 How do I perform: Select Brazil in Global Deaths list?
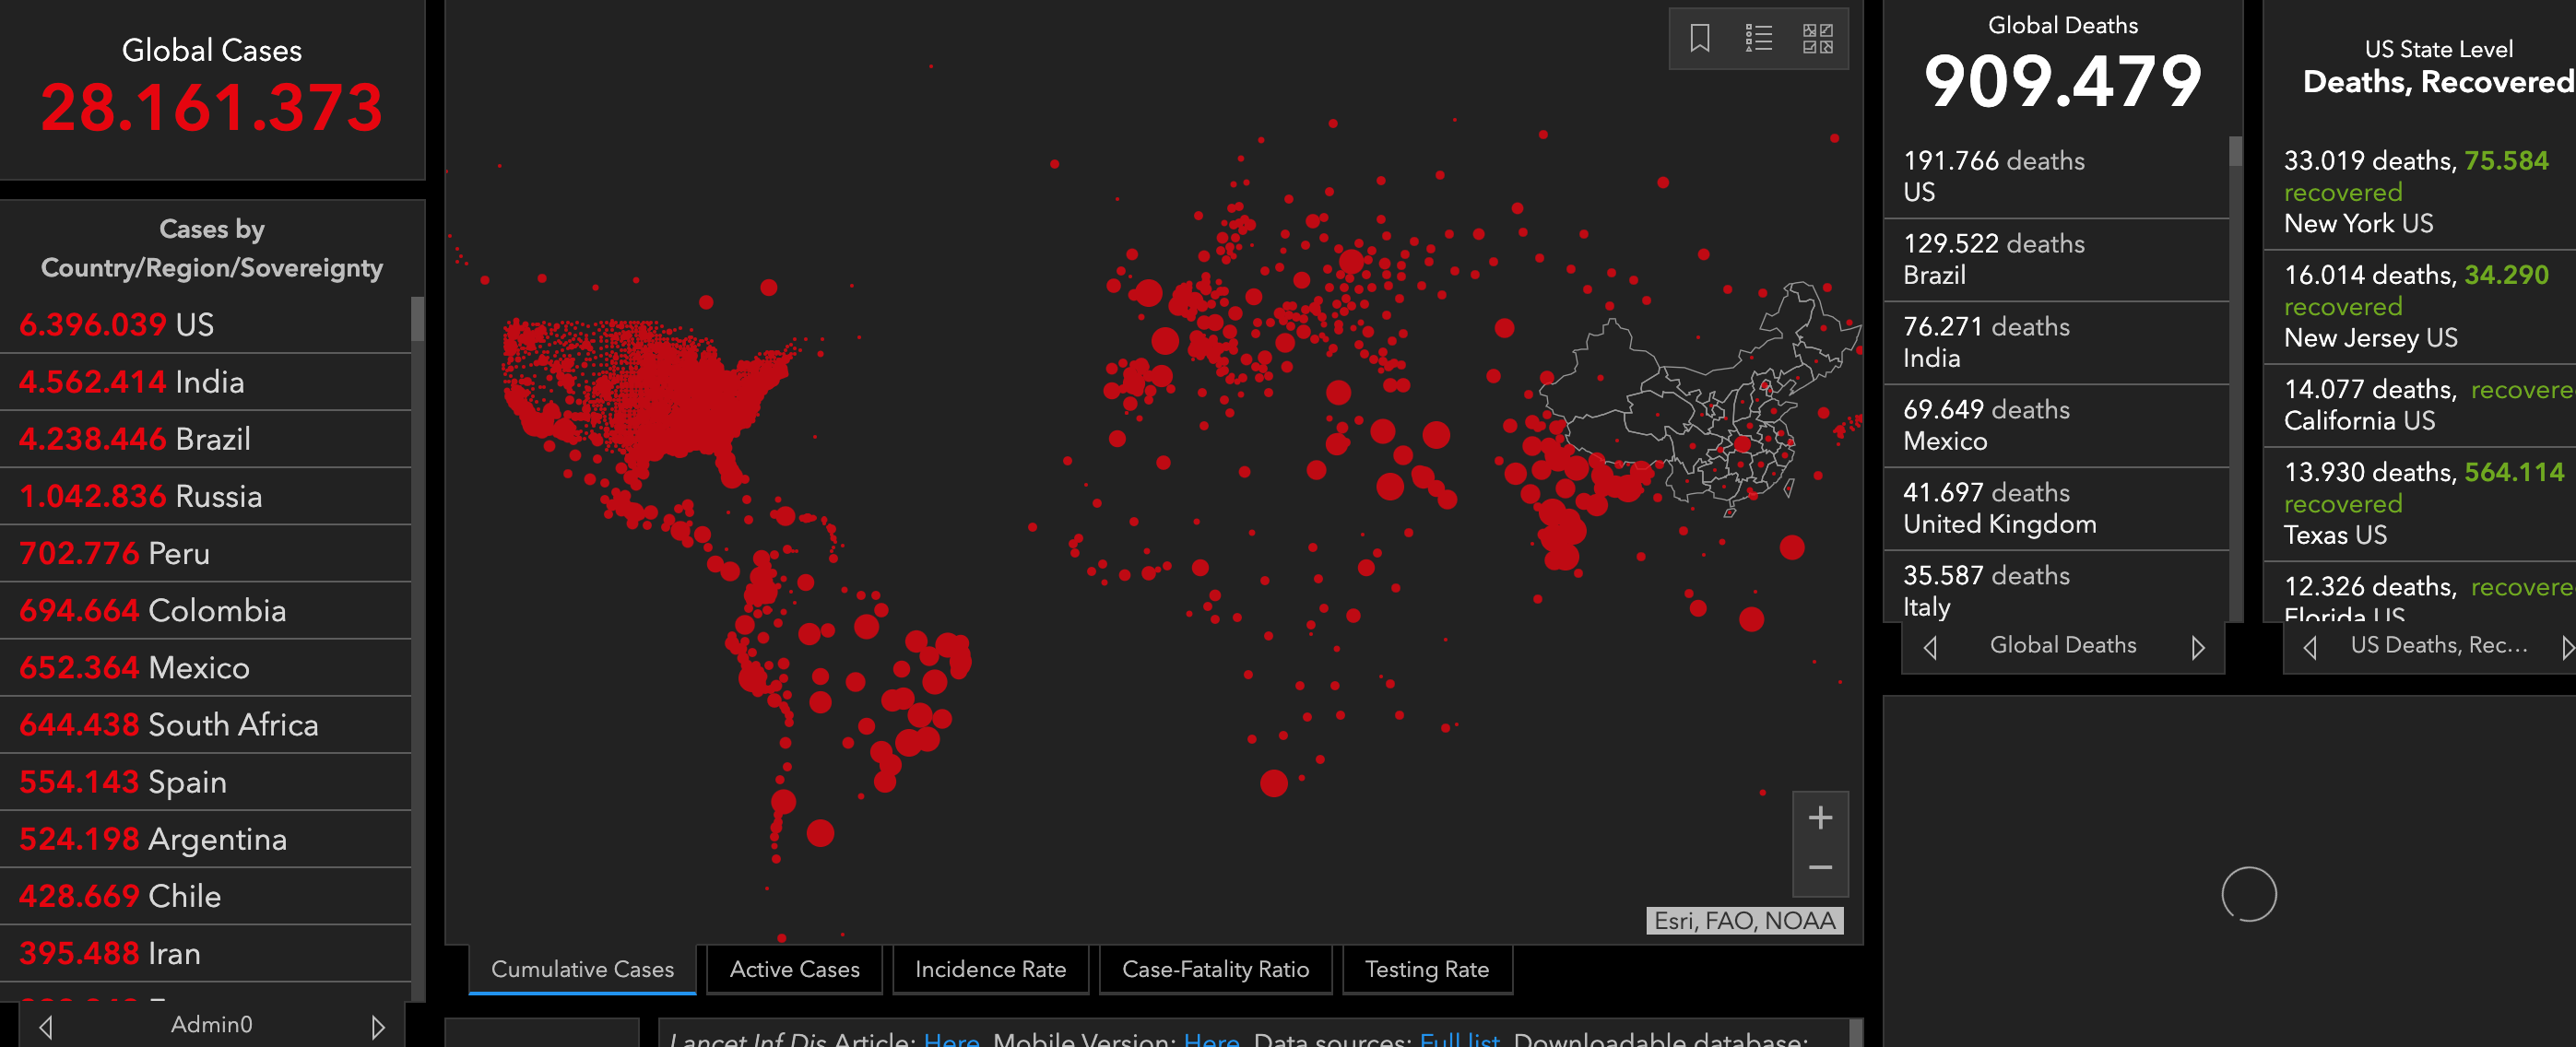(x=2055, y=259)
